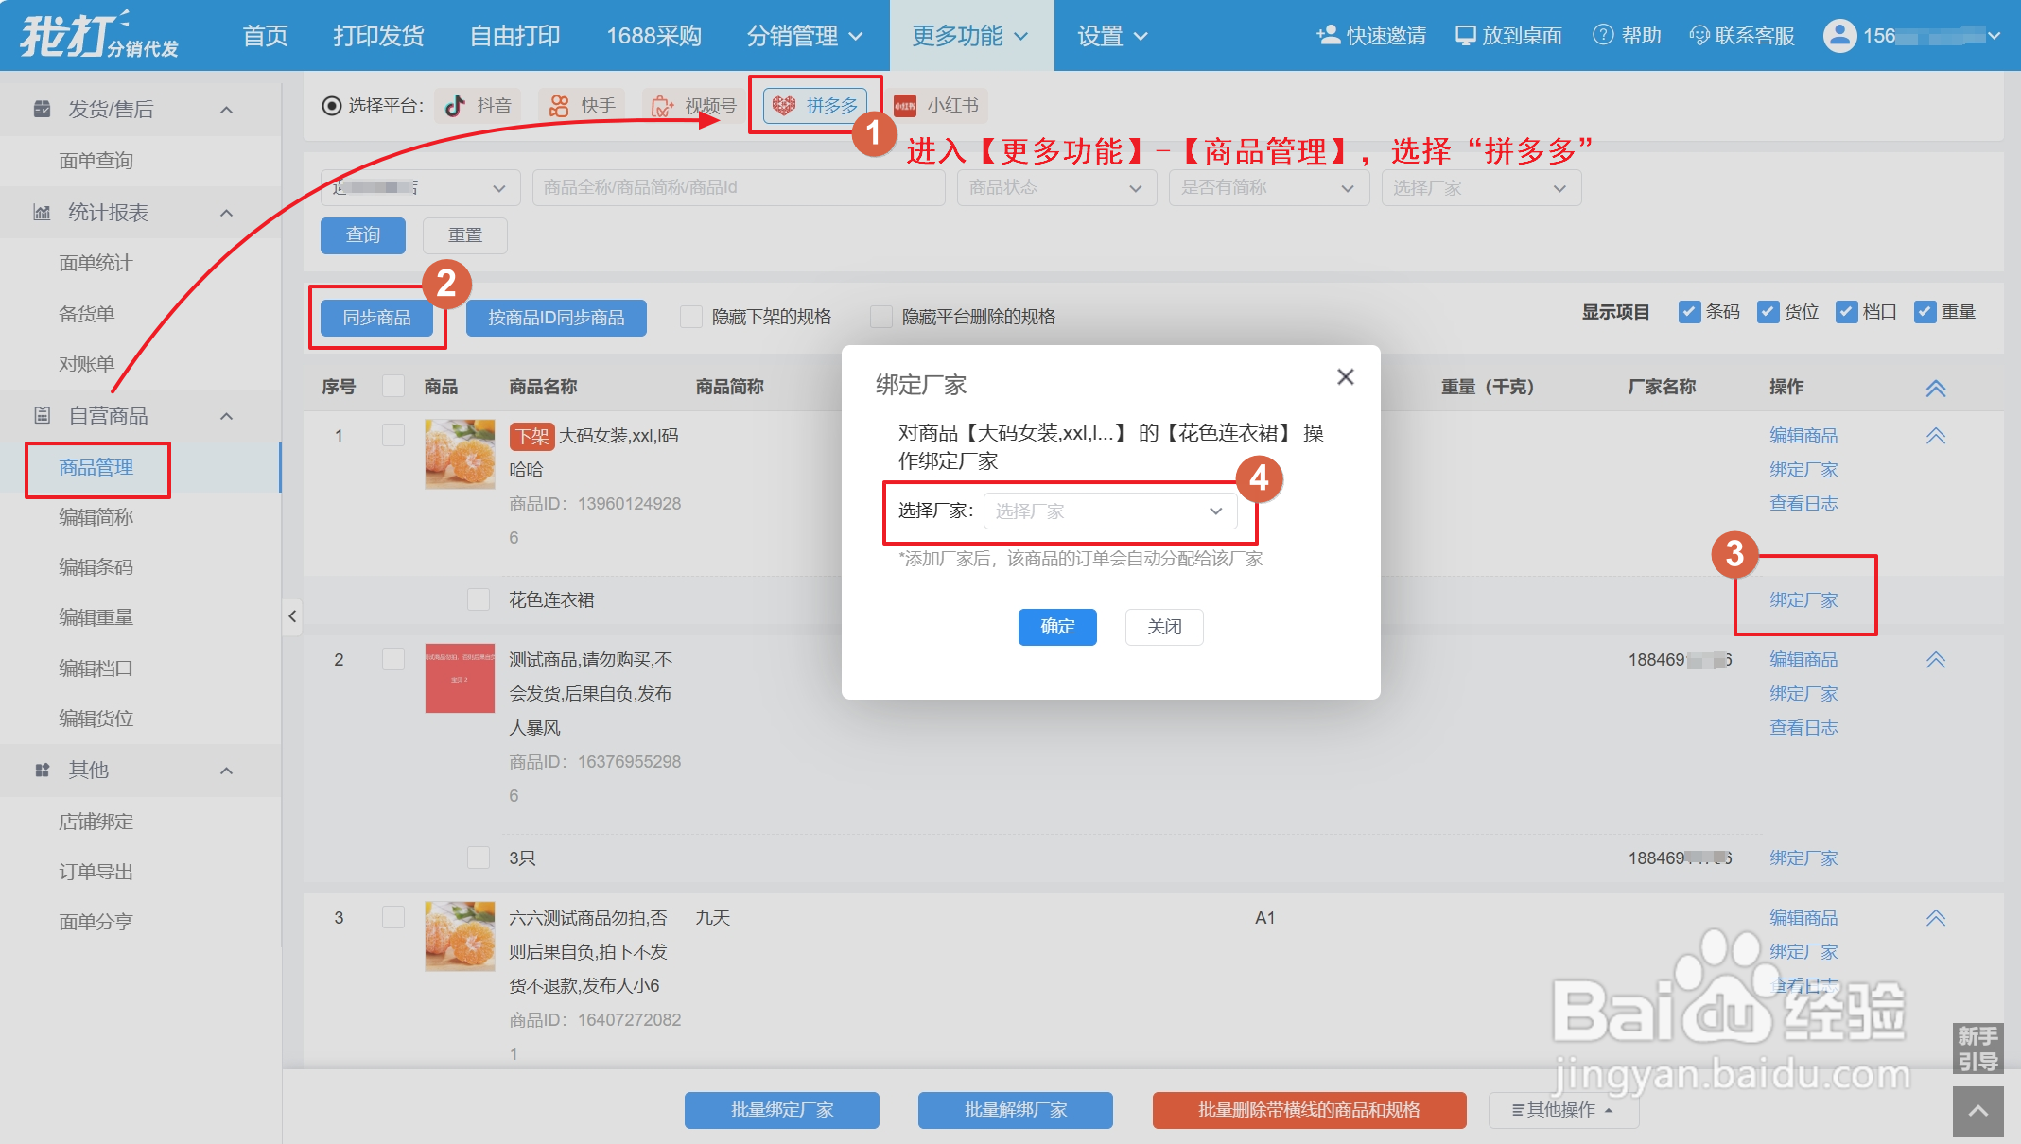
Task: Open the 打印发货 top menu
Action: [378, 36]
